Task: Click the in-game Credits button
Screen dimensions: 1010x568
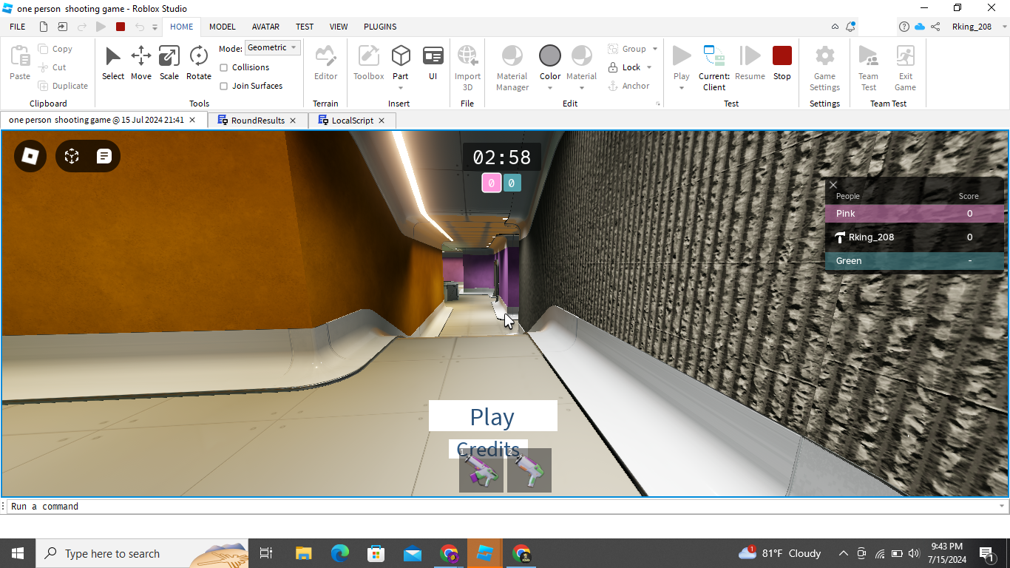Action: (x=488, y=449)
